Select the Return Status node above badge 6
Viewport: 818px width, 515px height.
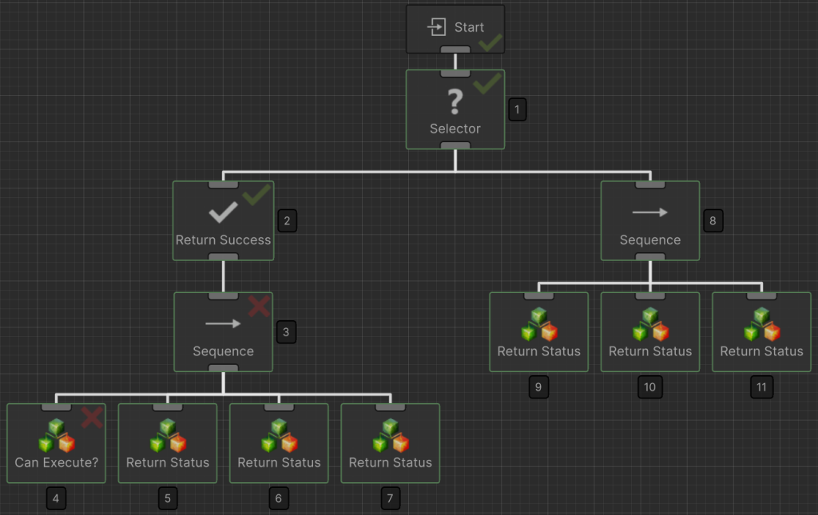[279, 444]
